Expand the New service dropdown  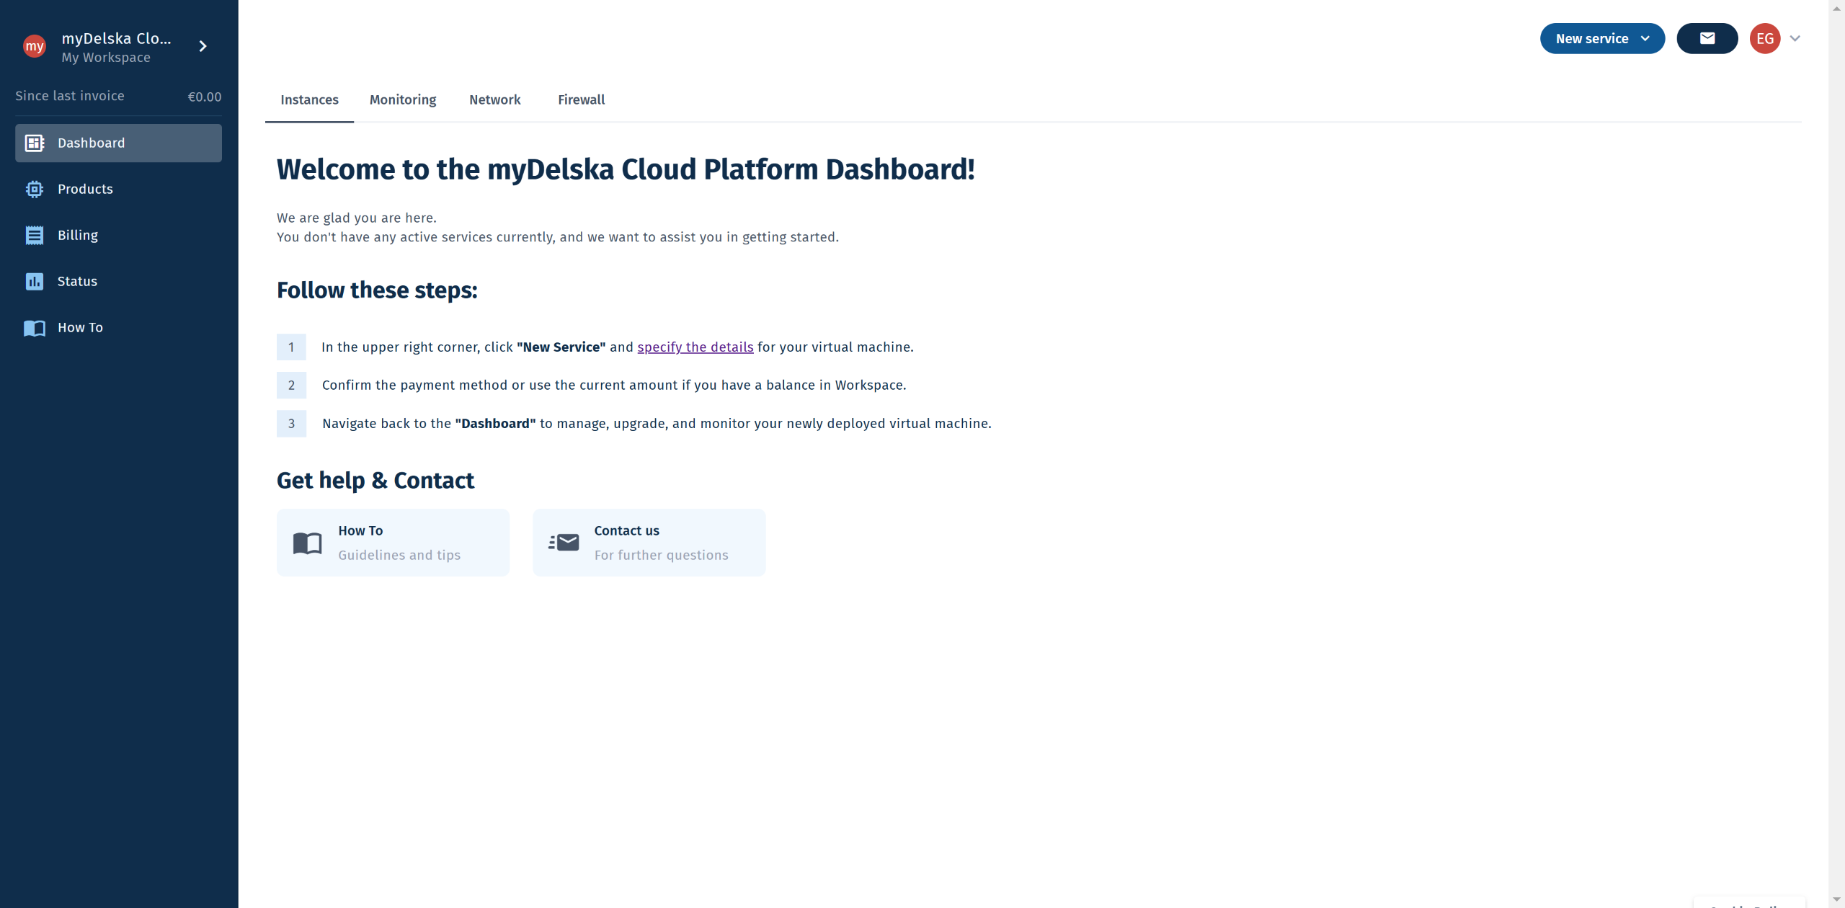coord(1601,38)
